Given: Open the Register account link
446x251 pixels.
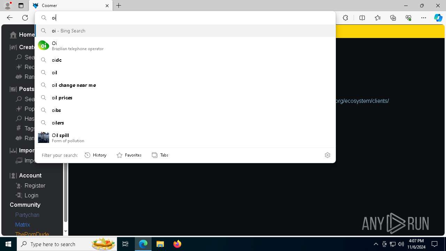Looking at the screenshot, I should [x=31, y=185].
